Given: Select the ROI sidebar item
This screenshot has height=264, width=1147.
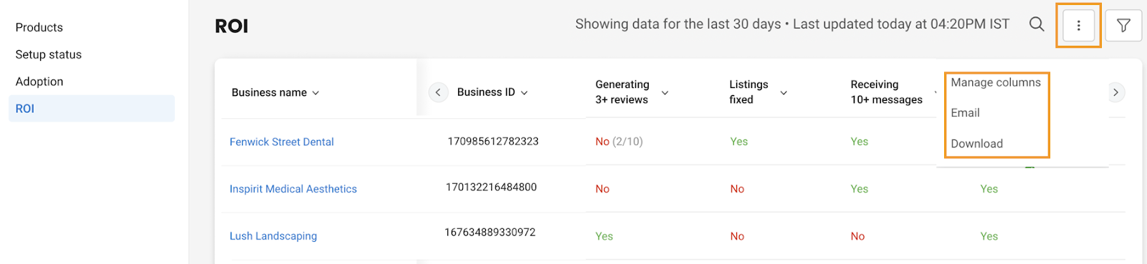Looking at the screenshot, I should 92,109.
